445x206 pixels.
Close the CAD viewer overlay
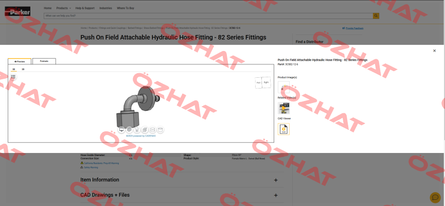click(x=434, y=51)
